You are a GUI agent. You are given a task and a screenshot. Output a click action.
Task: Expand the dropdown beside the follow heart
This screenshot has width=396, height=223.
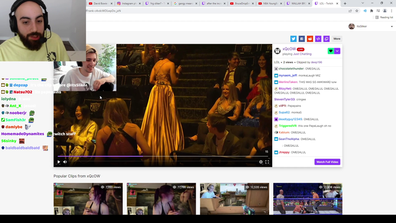point(337,51)
